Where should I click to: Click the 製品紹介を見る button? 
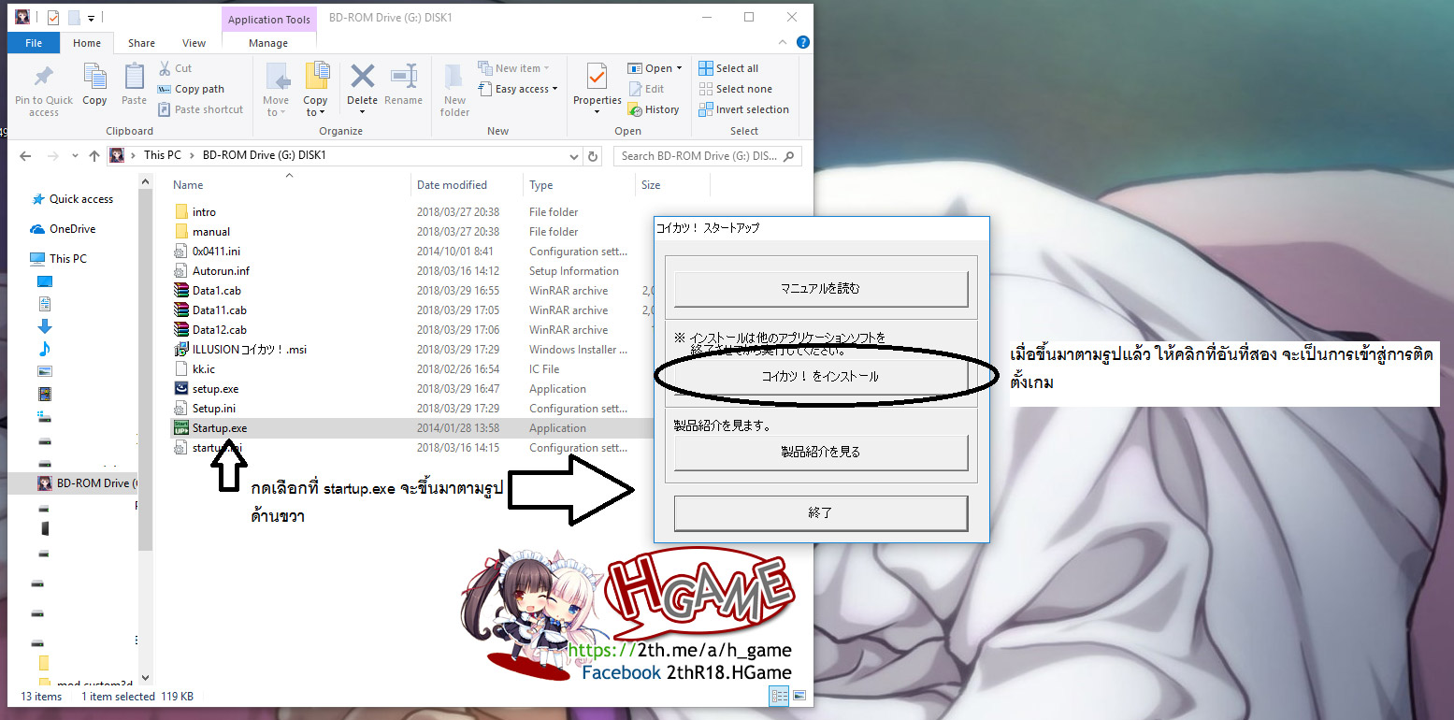(820, 453)
